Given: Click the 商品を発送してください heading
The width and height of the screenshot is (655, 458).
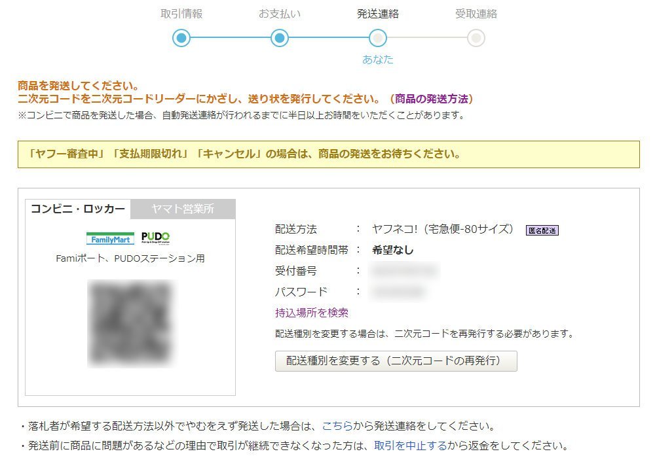Looking at the screenshot, I should (x=78, y=86).
